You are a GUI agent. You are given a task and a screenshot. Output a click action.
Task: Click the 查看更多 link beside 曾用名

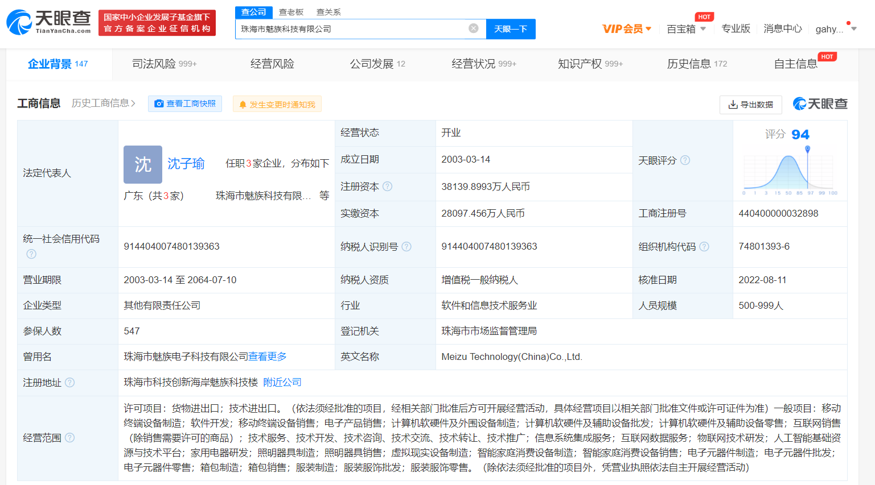coord(268,357)
